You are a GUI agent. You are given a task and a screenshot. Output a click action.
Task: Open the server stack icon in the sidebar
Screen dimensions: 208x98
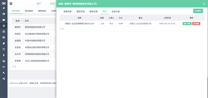[x=4, y=37]
